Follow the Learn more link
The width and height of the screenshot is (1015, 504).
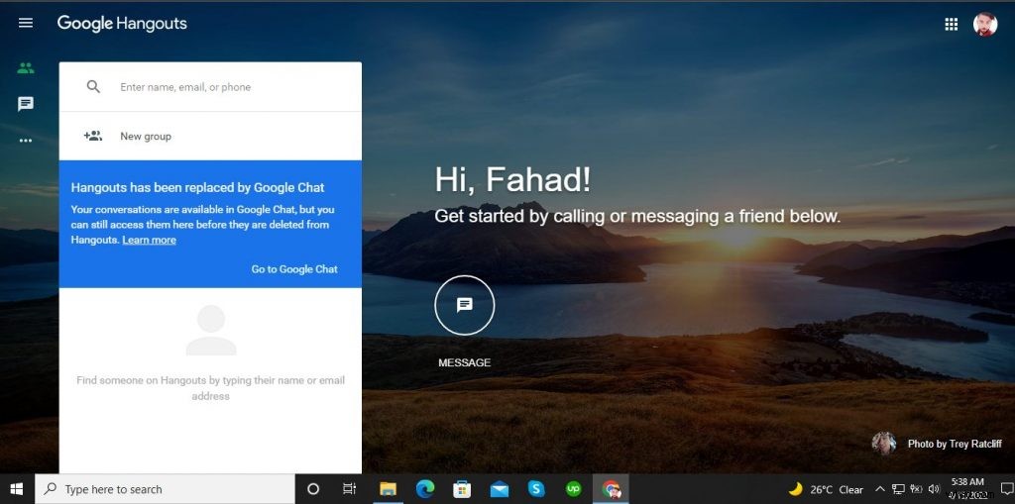149,241
